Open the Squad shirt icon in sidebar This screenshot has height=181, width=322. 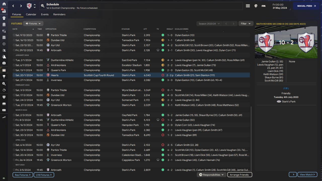[4, 18]
